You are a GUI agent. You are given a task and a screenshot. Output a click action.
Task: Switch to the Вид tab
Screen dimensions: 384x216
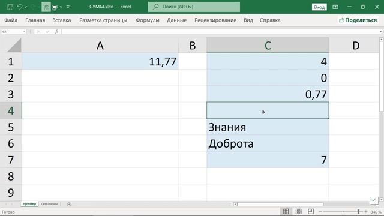(x=248, y=20)
